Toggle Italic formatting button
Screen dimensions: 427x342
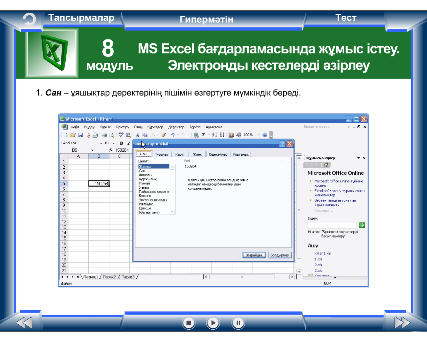(129, 143)
